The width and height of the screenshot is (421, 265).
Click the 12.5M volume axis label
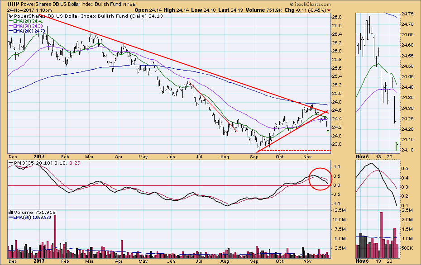tap(339, 210)
